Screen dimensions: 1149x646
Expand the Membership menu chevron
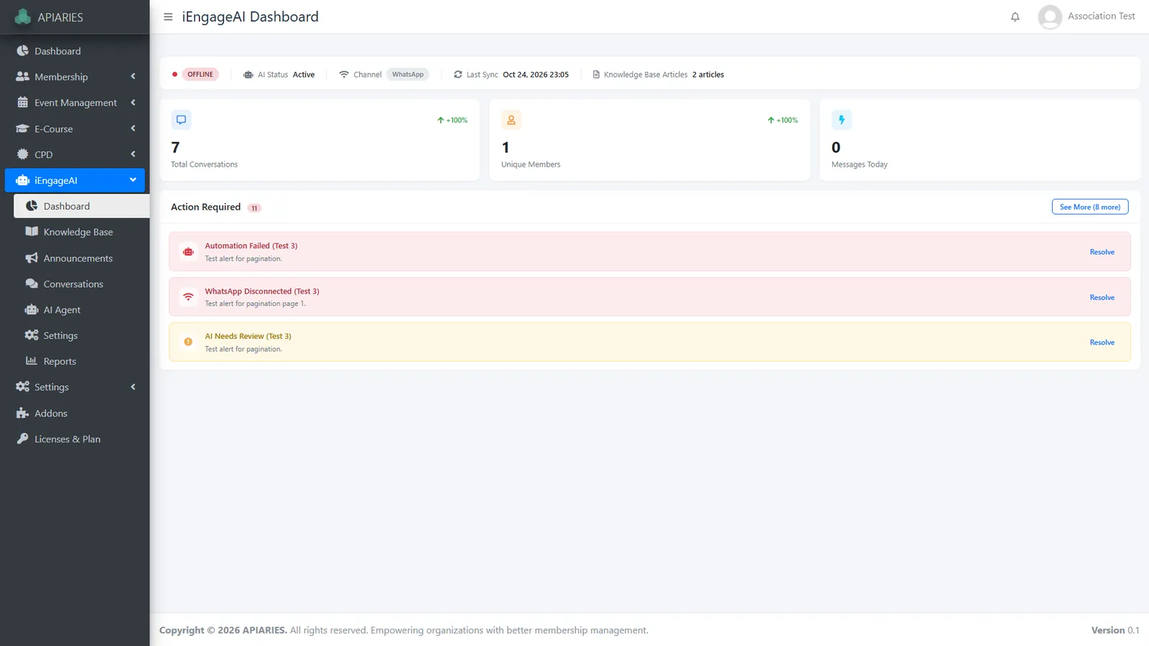pos(133,76)
